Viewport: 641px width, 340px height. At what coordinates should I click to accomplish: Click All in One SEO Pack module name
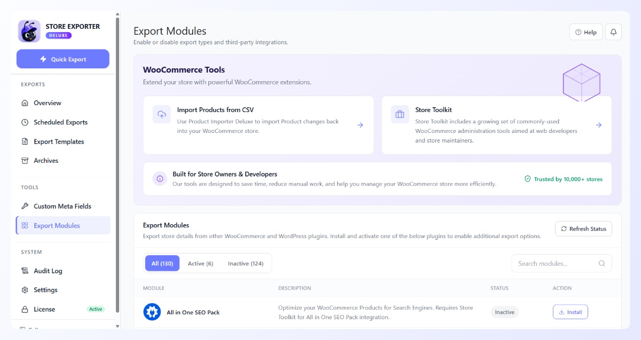point(193,312)
